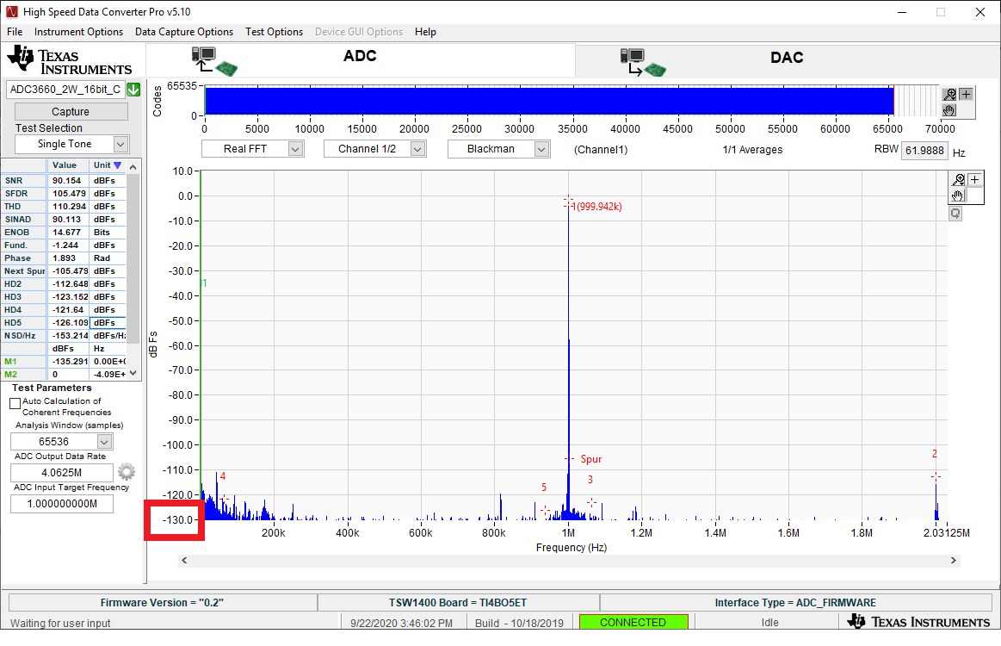
Task: Click the TI logo in the status bar
Action: 920,621
